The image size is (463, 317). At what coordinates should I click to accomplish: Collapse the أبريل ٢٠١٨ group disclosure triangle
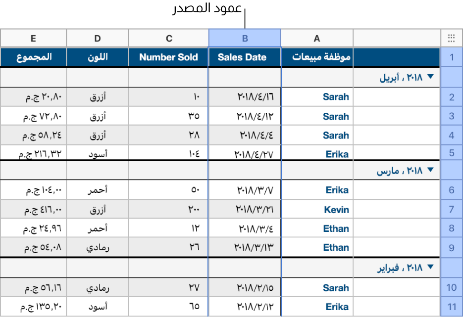coord(431,77)
